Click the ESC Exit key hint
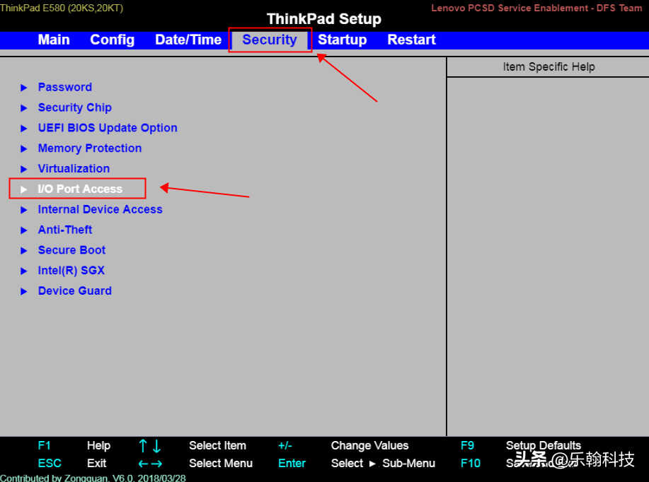 pos(72,464)
